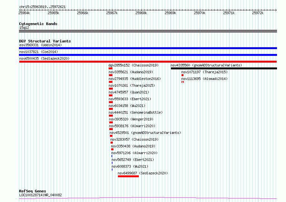Viewport: 286px width, 202px height.
Task: Click the 25970k ruler label
Action: [200, 13]
